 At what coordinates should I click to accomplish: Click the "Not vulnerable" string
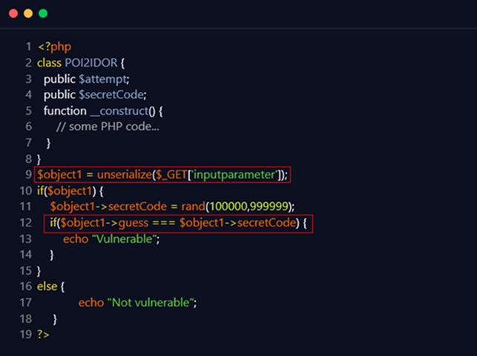click(153, 303)
